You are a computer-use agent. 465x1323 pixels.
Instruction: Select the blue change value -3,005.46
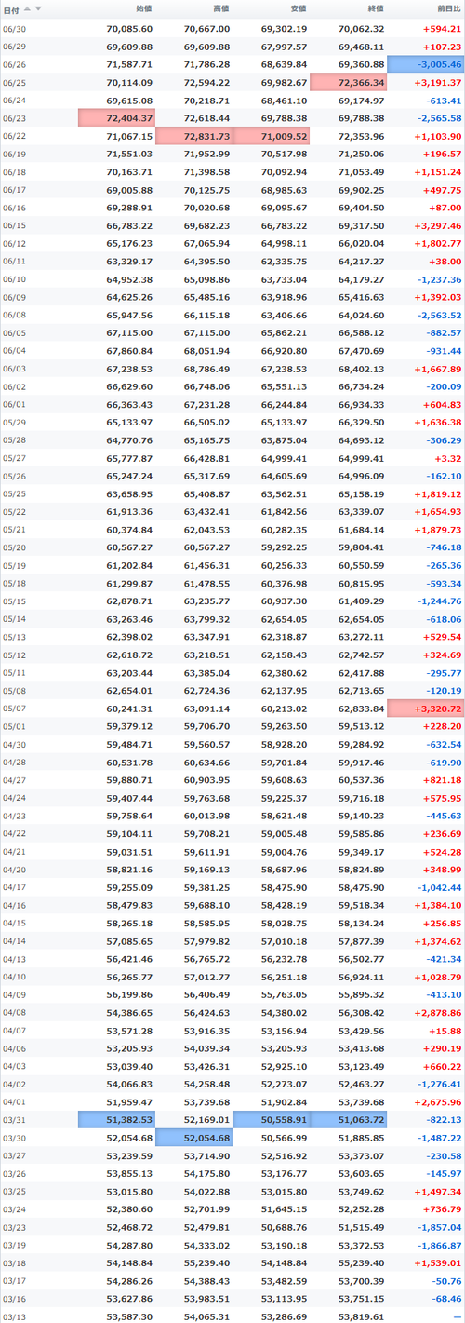point(426,65)
